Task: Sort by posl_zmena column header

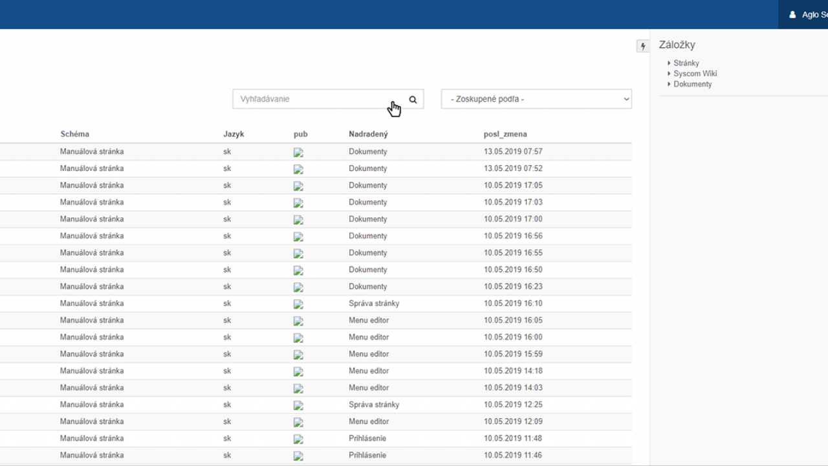Action: [x=505, y=134]
